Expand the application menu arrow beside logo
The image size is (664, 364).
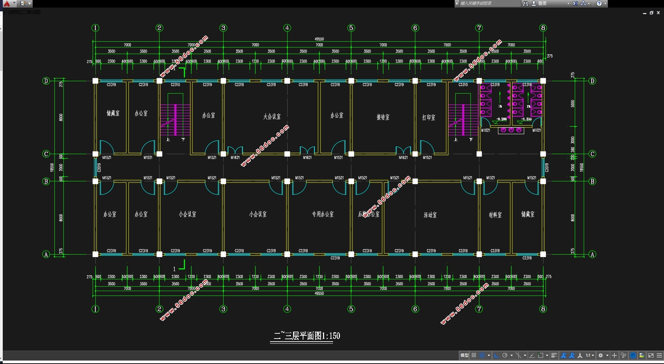[14, 3]
